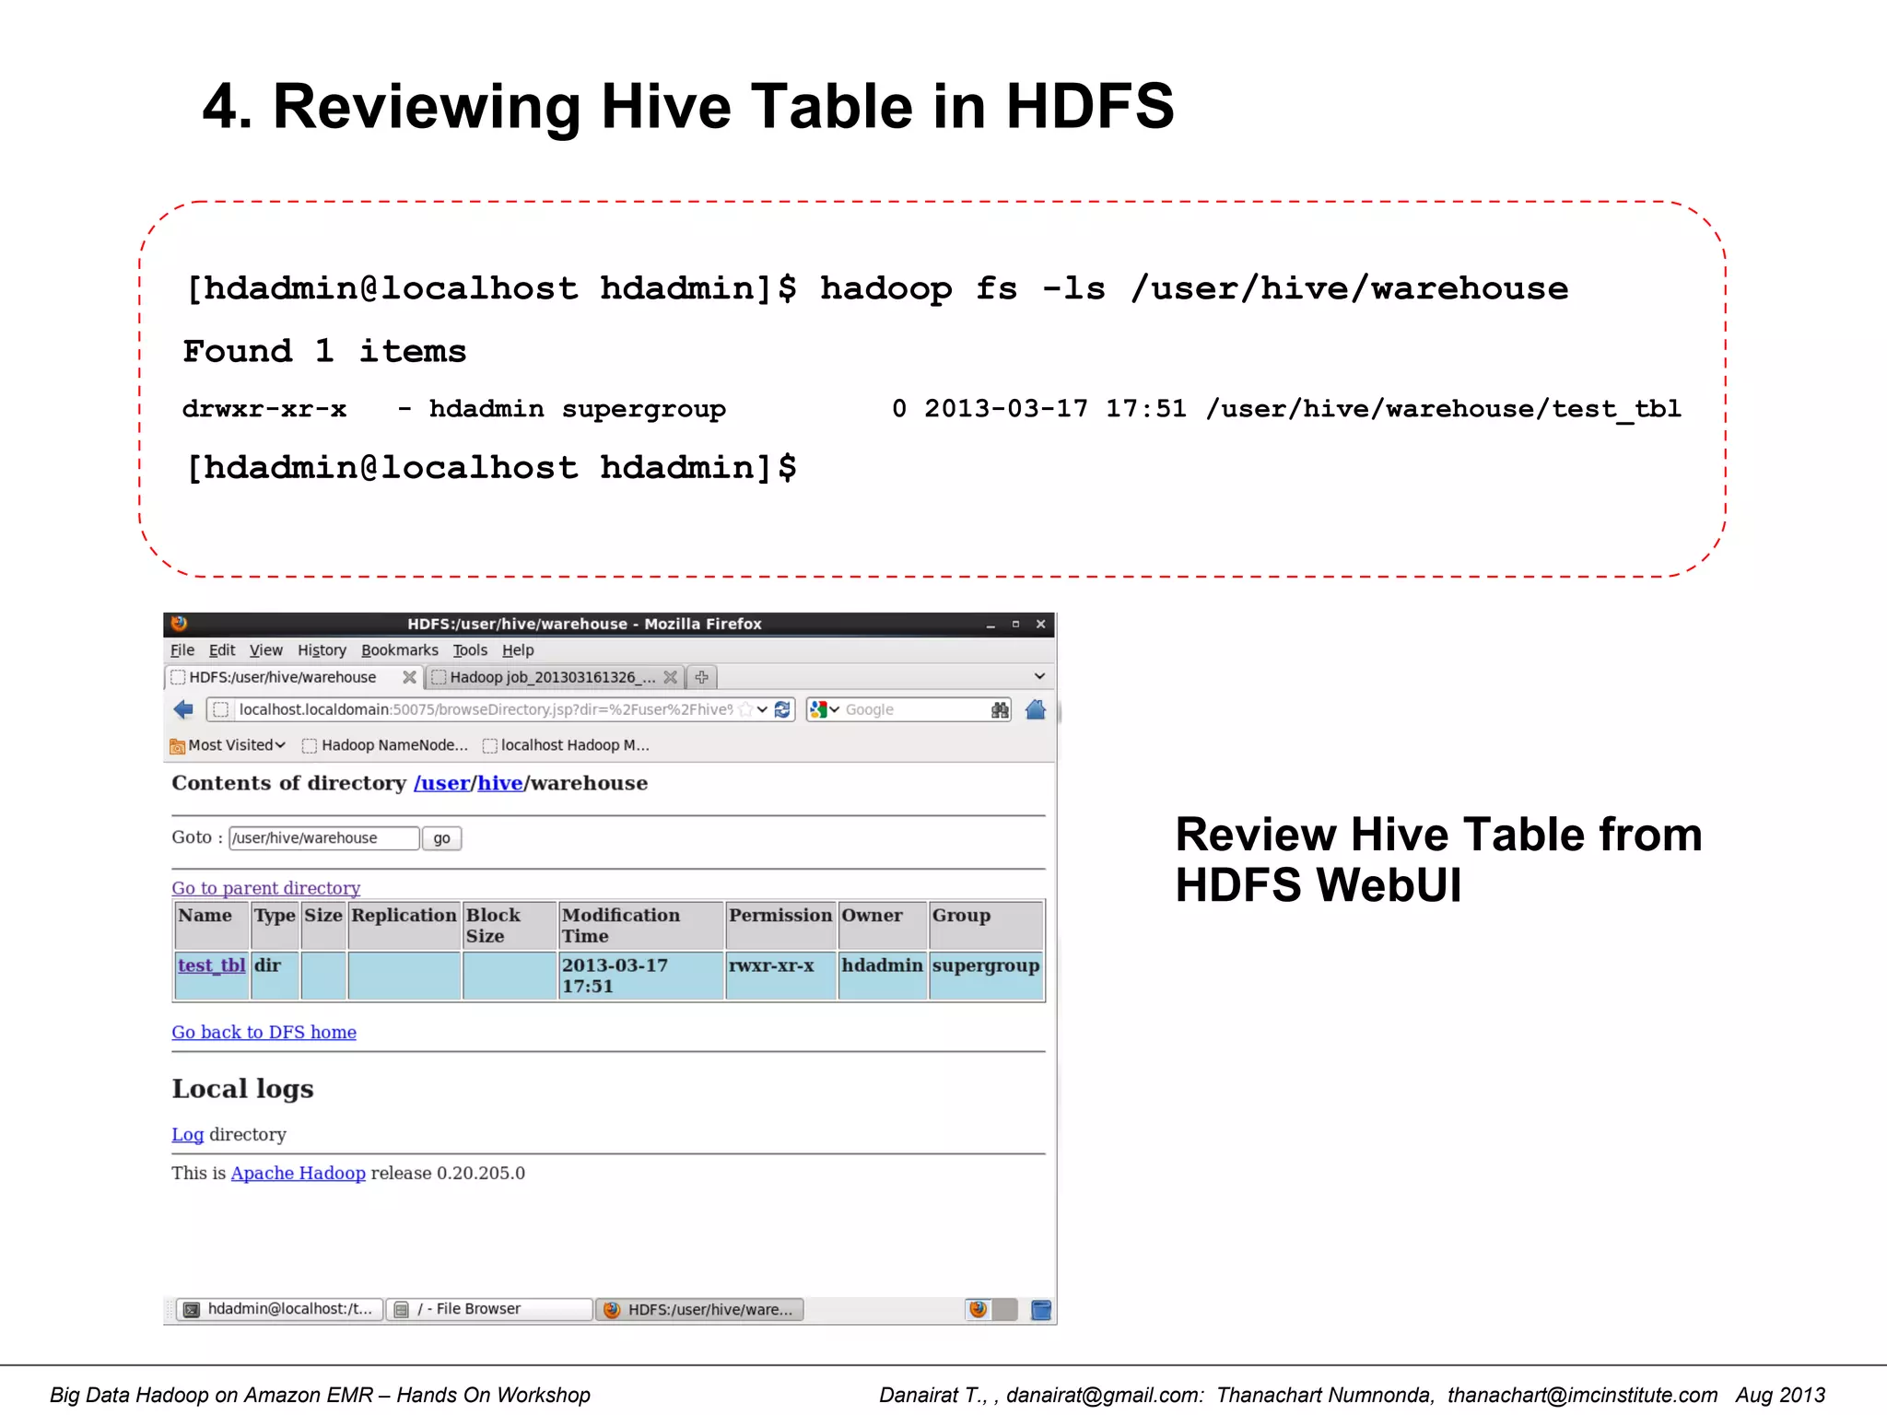Close the Hadoop job tab
Image resolution: width=1887 pixels, height=1415 pixels.
coord(670,677)
